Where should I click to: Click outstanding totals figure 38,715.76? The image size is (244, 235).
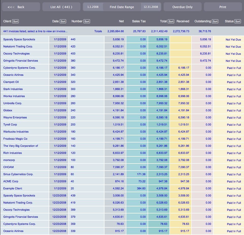point(205,31)
